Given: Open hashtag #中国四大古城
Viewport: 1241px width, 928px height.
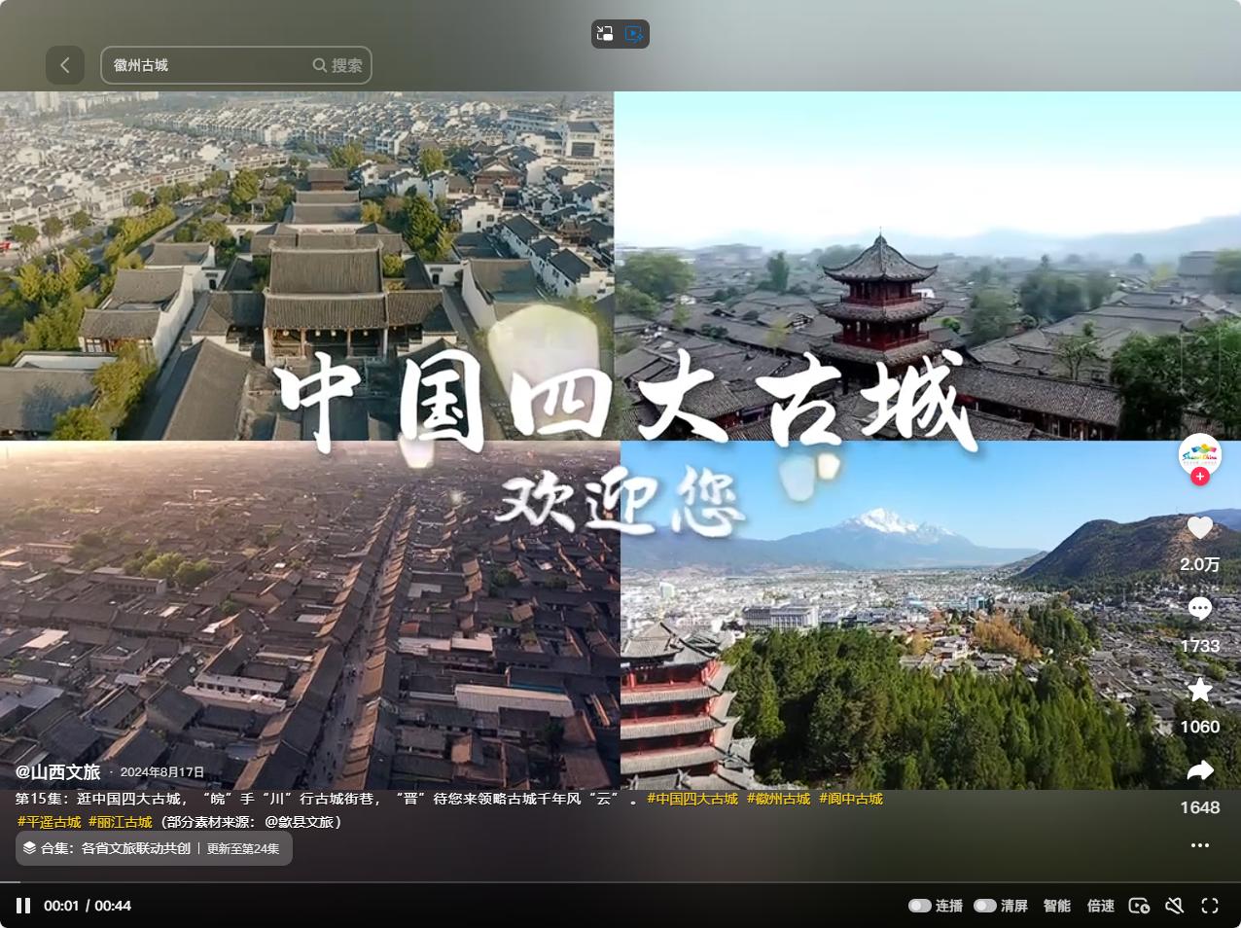Looking at the screenshot, I should pos(692,799).
